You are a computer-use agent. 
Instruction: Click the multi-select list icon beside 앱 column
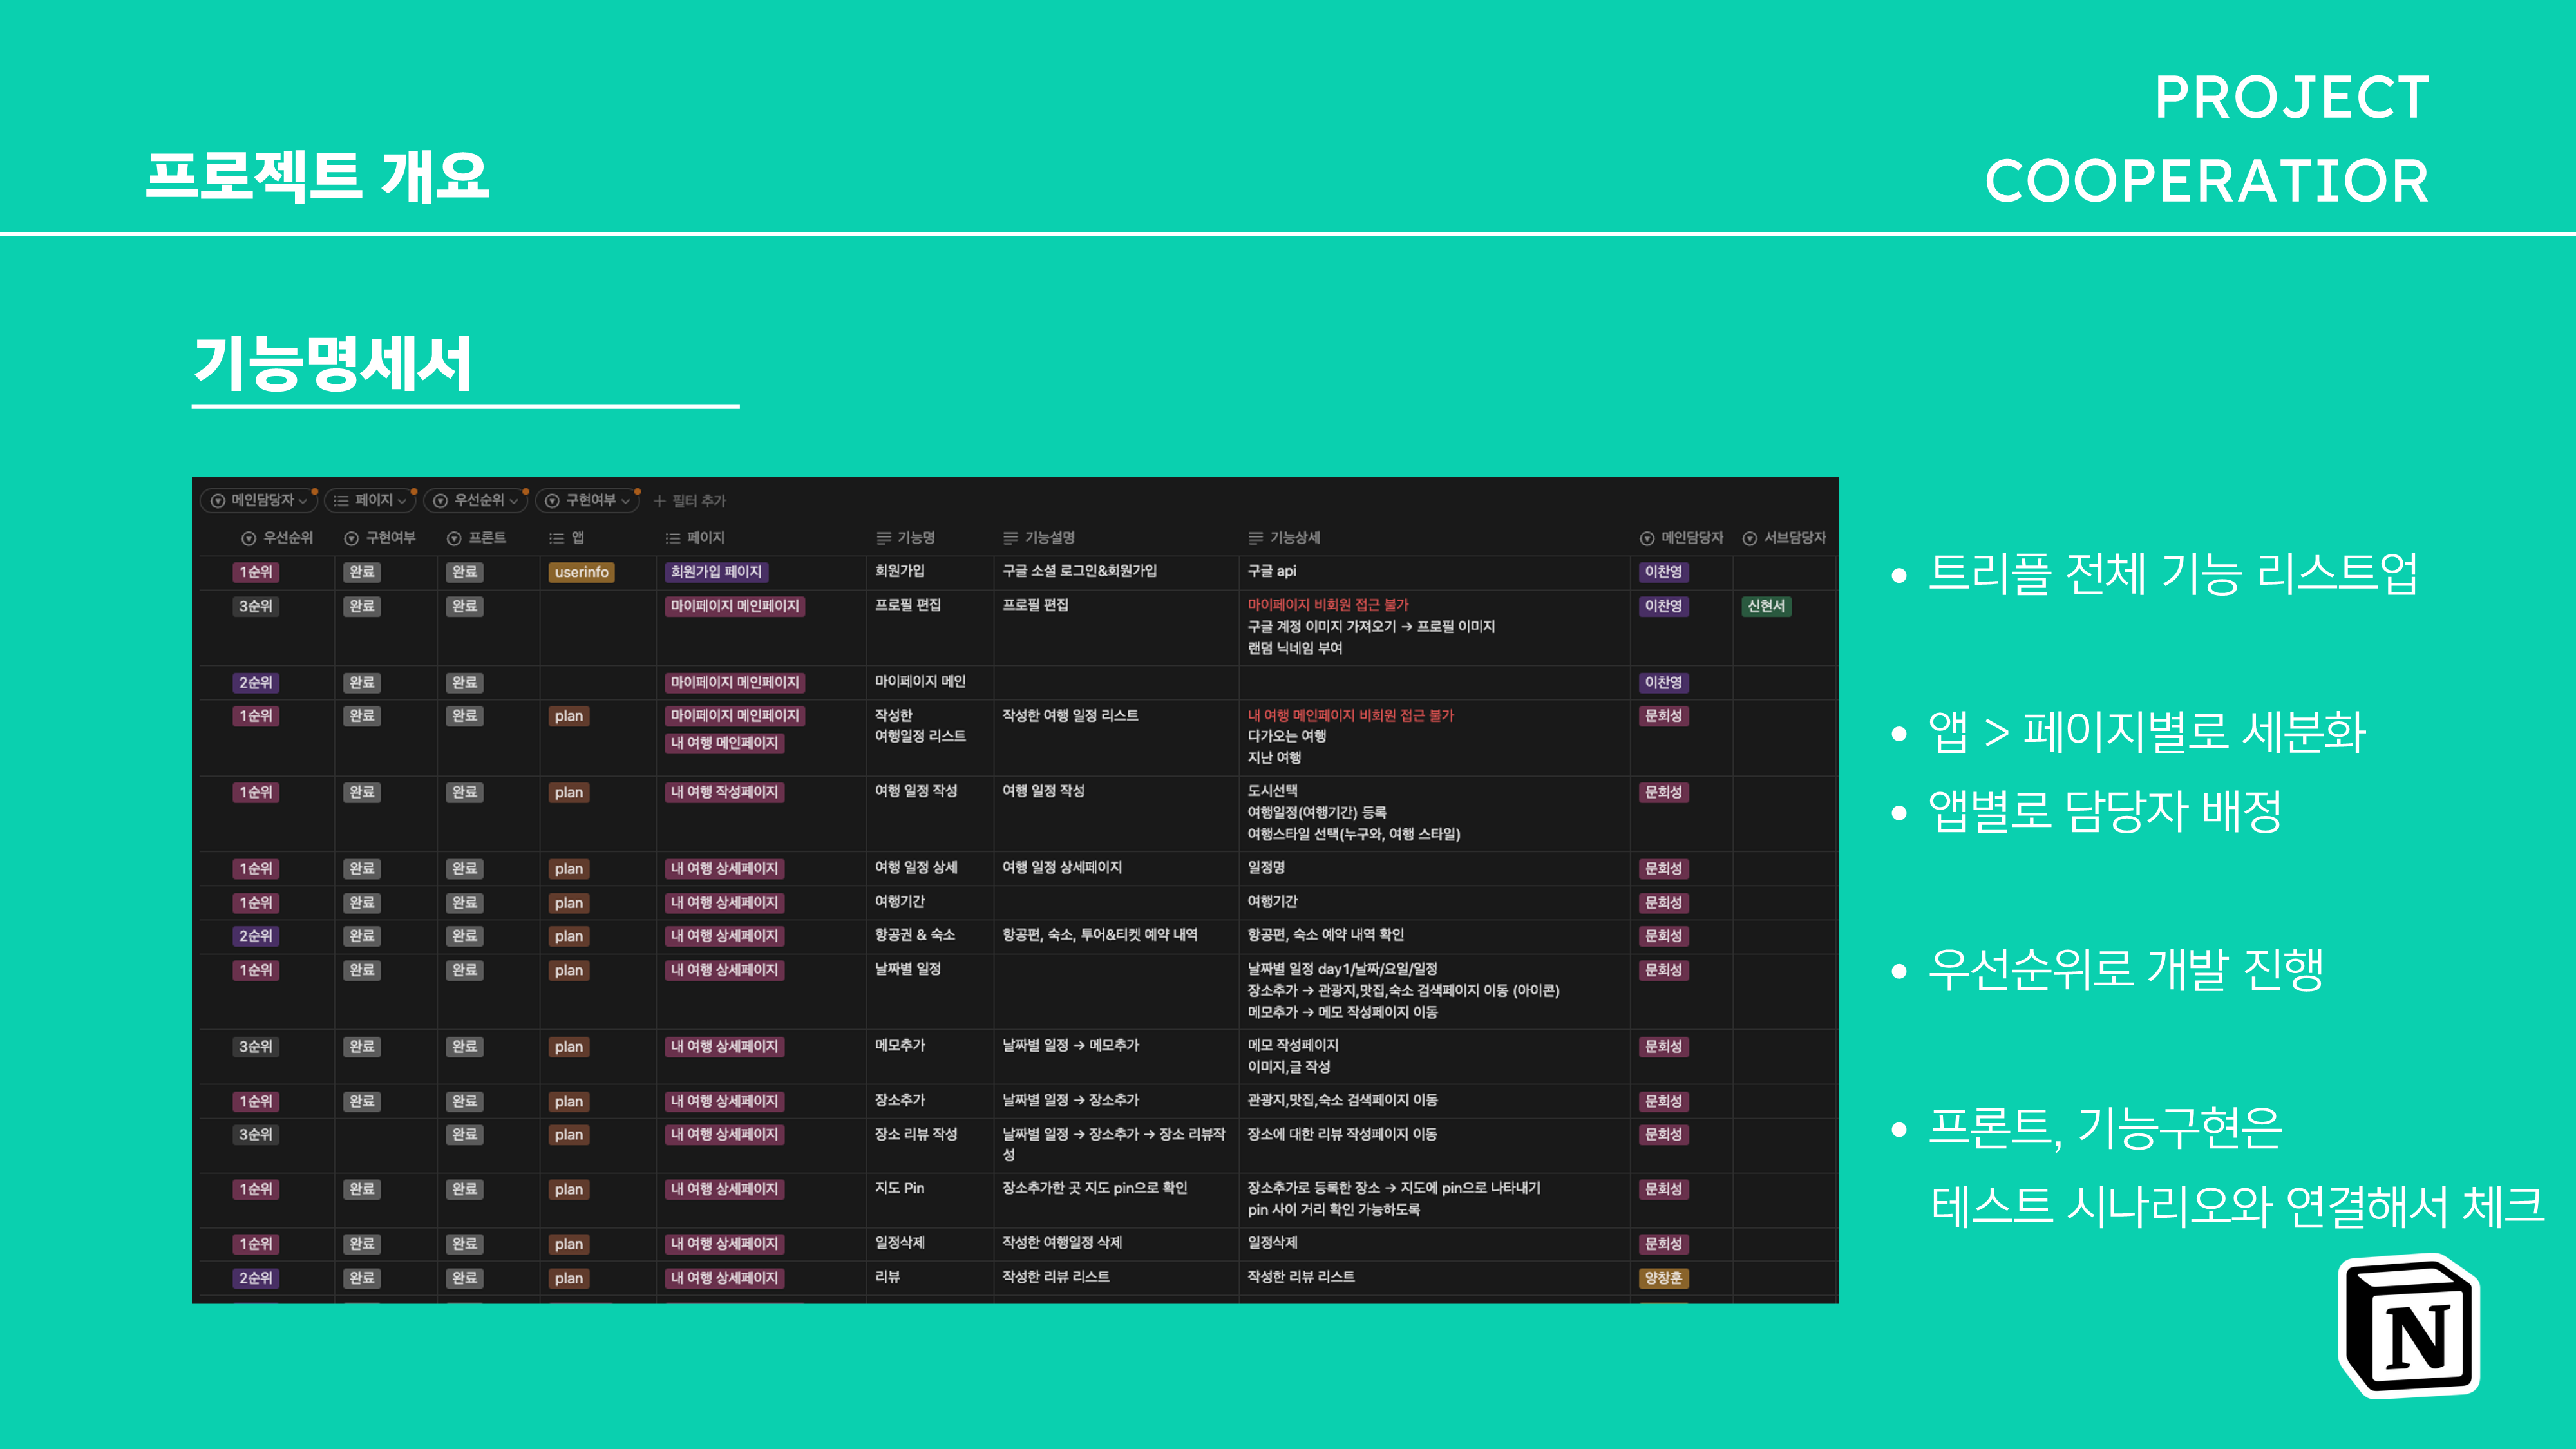[556, 538]
